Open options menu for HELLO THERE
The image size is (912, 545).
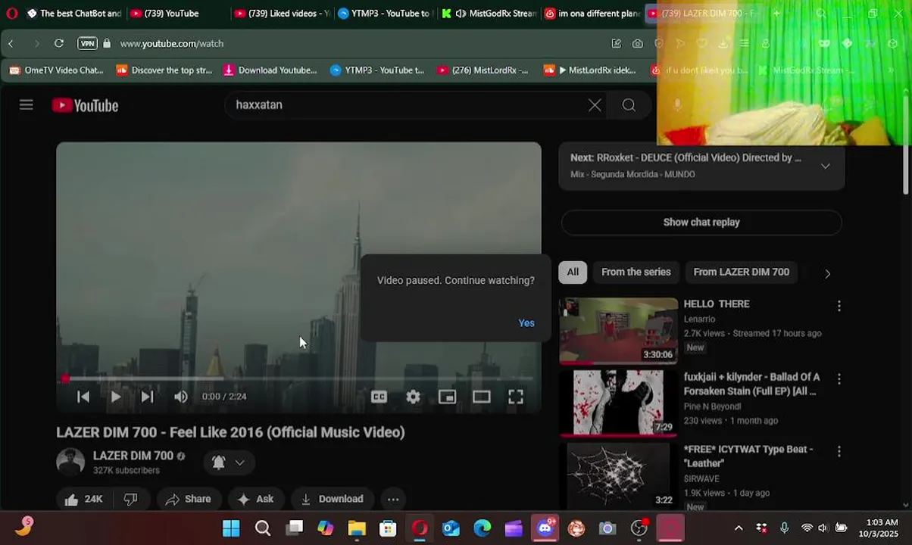point(839,307)
